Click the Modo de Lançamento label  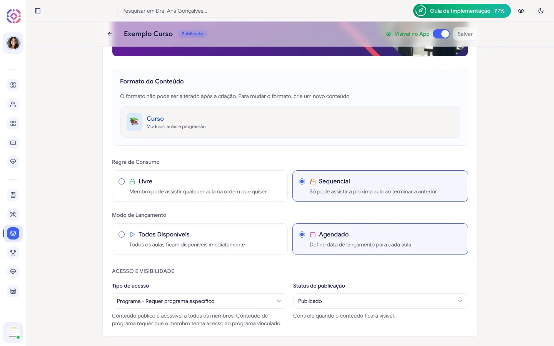click(x=139, y=215)
